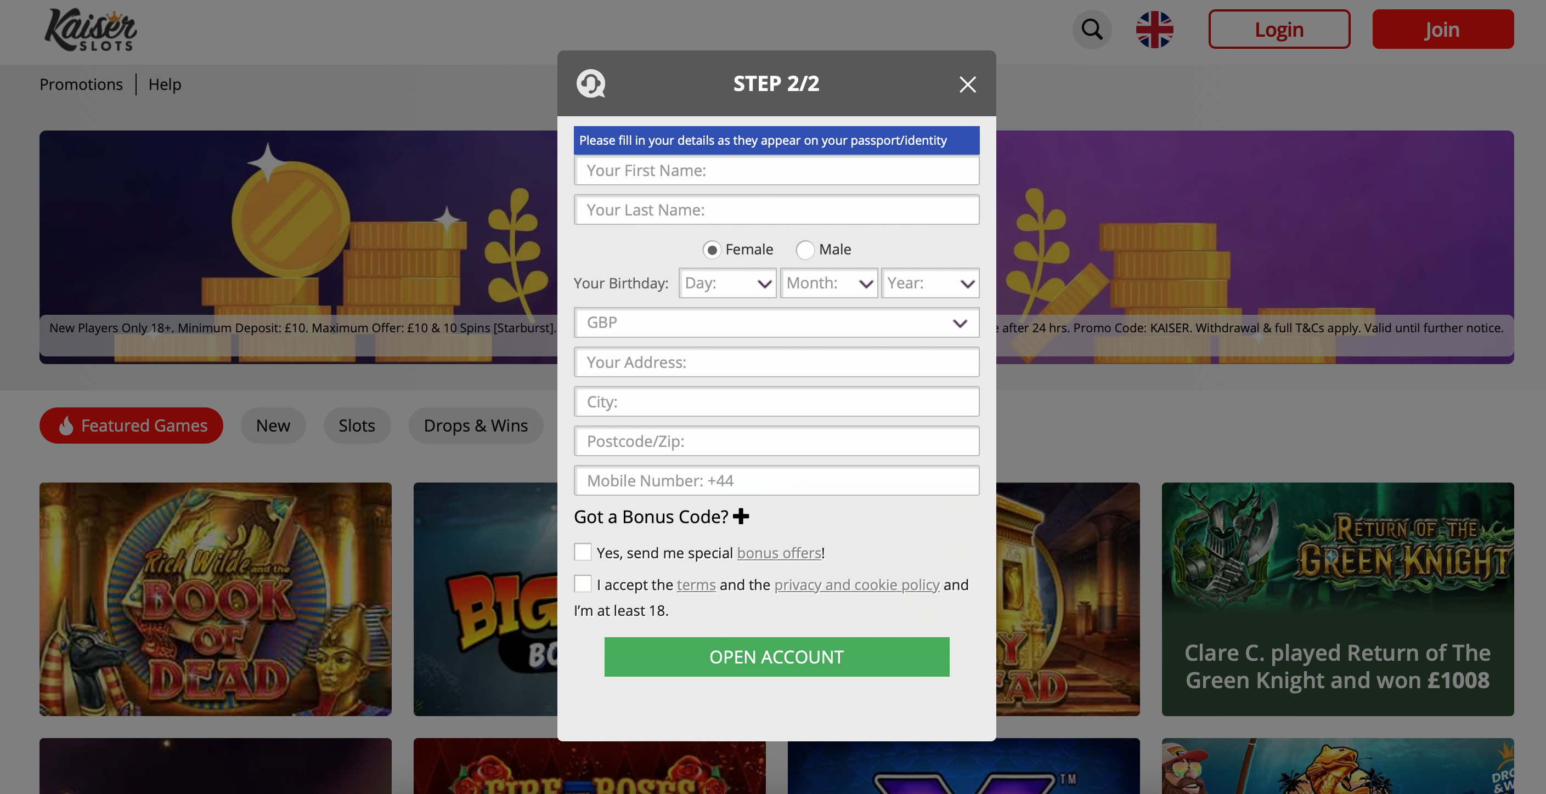Image resolution: width=1546 pixels, height=794 pixels.
Task: Open the Return of the Green Knight tile
Action: 1338,599
